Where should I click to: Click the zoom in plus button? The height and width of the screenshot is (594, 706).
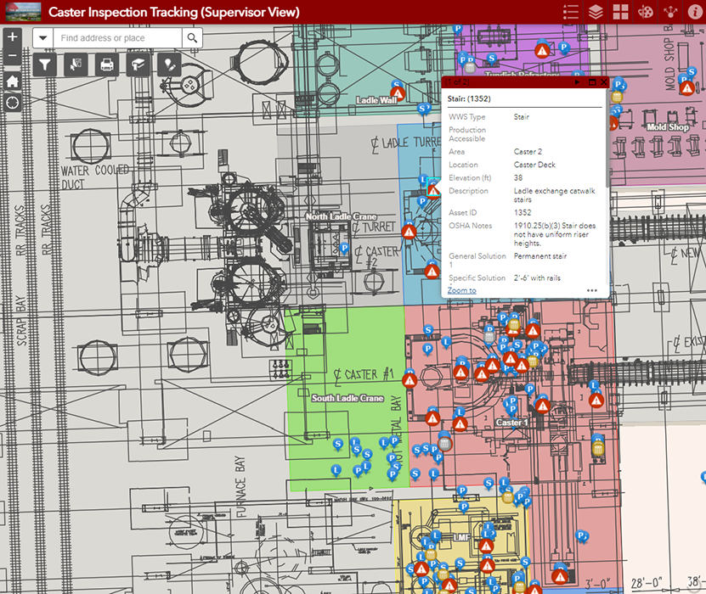click(12, 38)
